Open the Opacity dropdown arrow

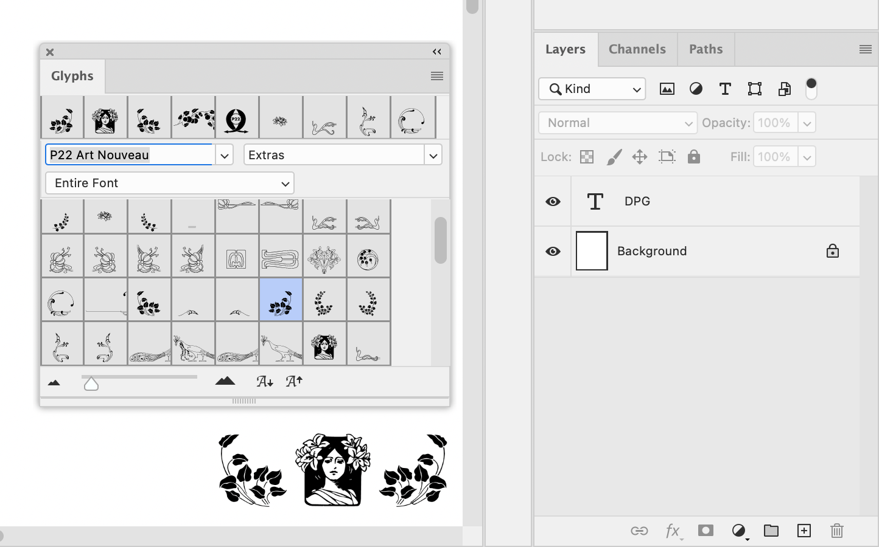[x=807, y=123]
